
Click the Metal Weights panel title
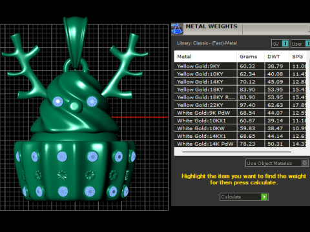pyautogui.click(x=212, y=26)
